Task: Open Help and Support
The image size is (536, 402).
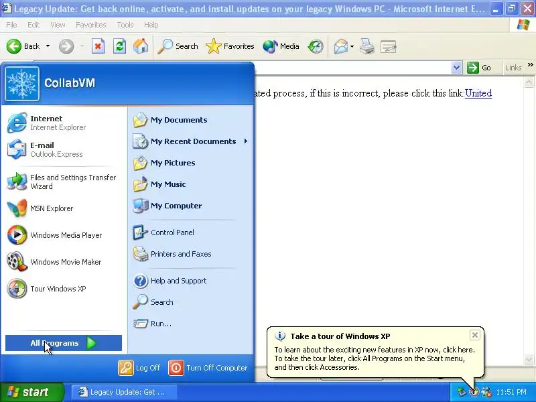Action: tap(190, 281)
